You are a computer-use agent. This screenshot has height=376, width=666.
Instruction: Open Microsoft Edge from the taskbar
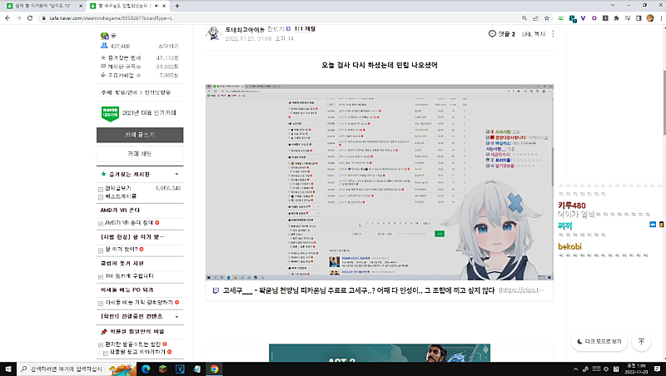(x=146, y=369)
